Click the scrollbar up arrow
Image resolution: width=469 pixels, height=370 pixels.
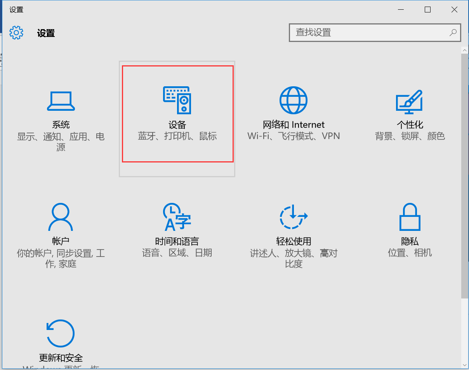(x=465, y=50)
